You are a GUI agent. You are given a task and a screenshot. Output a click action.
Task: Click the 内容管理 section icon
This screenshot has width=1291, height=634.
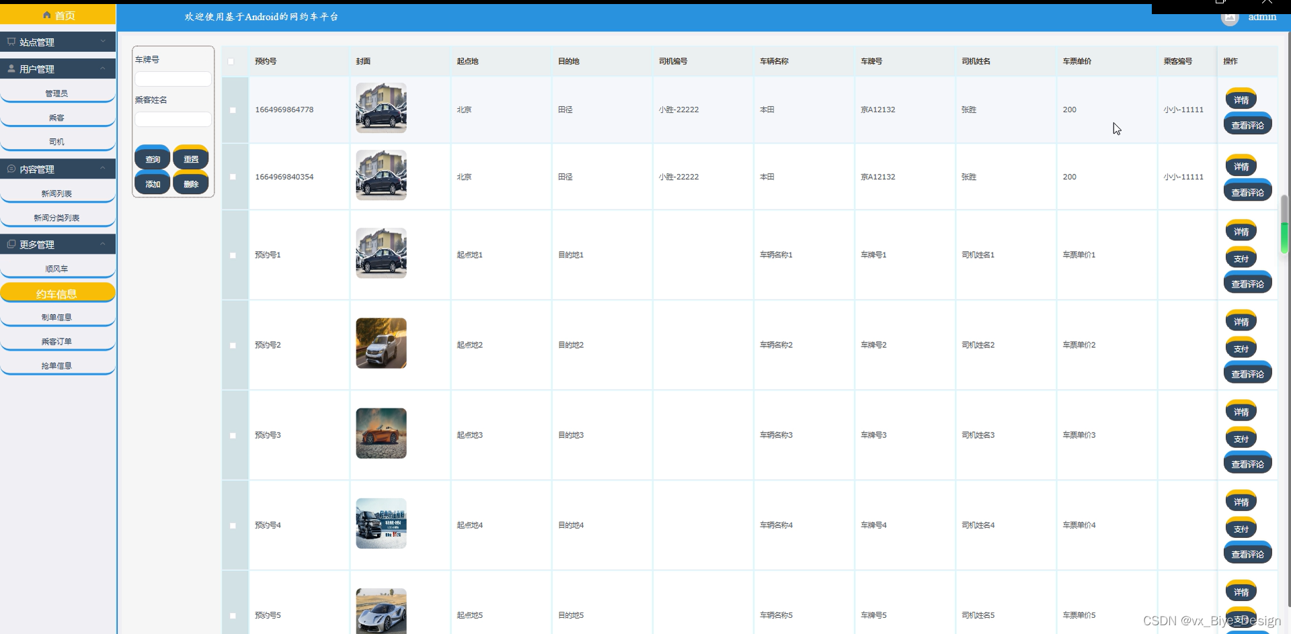[x=11, y=169]
